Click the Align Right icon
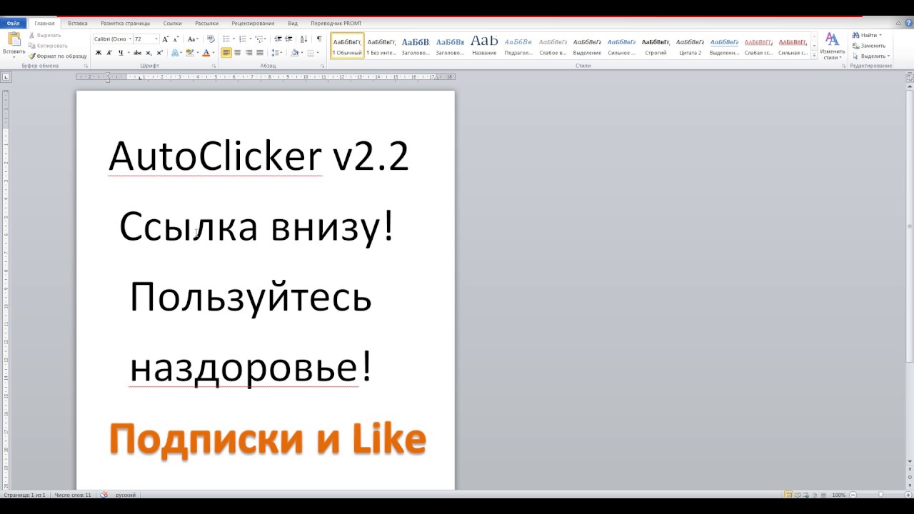Image resolution: width=914 pixels, height=514 pixels. pyautogui.click(x=248, y=53)
